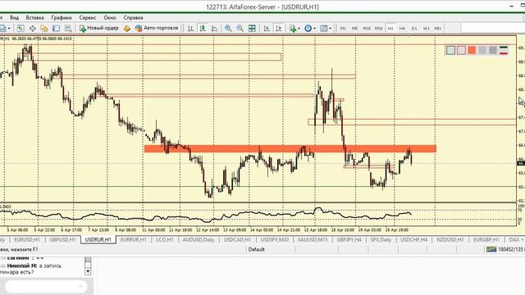
Task: Select the M30 timeframe
Action: pyautogui.click(x=379, y=29)
